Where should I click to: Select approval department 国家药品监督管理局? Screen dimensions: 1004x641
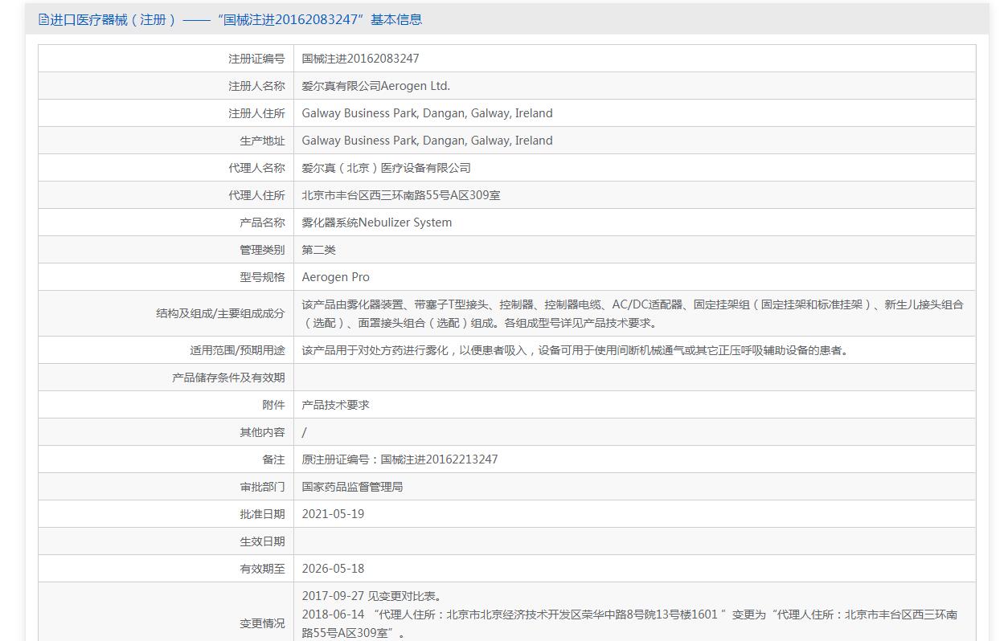pos(352,487)
